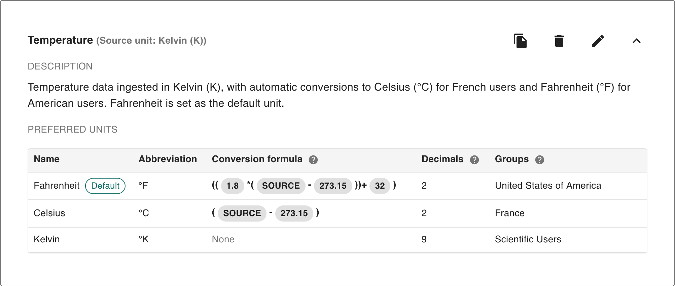Image resolution: width=675 pixels, height=286 pixels.
Task: Click the 32 chip in Fahrenheit formula
Action: coord(380,186)
